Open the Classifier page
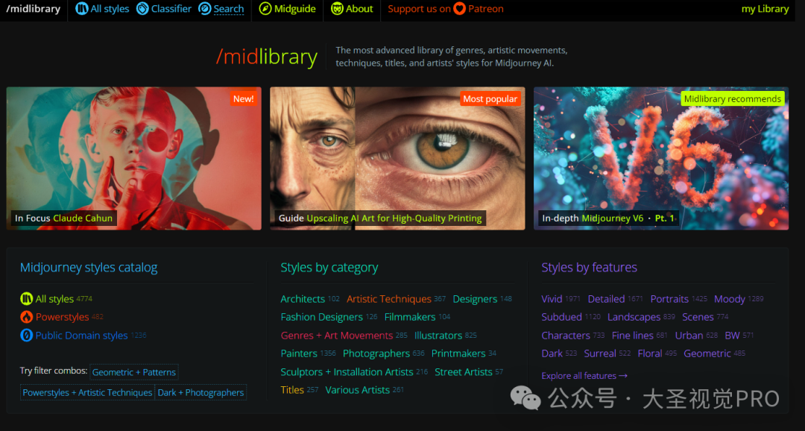The height and width of the screenshot is (431, 805). [164, 9]
